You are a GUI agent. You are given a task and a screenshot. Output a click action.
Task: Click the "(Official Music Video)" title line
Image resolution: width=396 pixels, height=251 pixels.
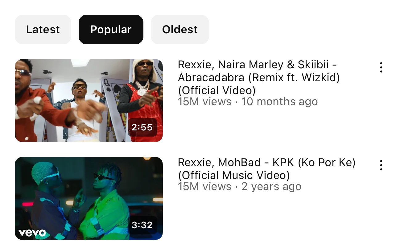pos(234,175)
